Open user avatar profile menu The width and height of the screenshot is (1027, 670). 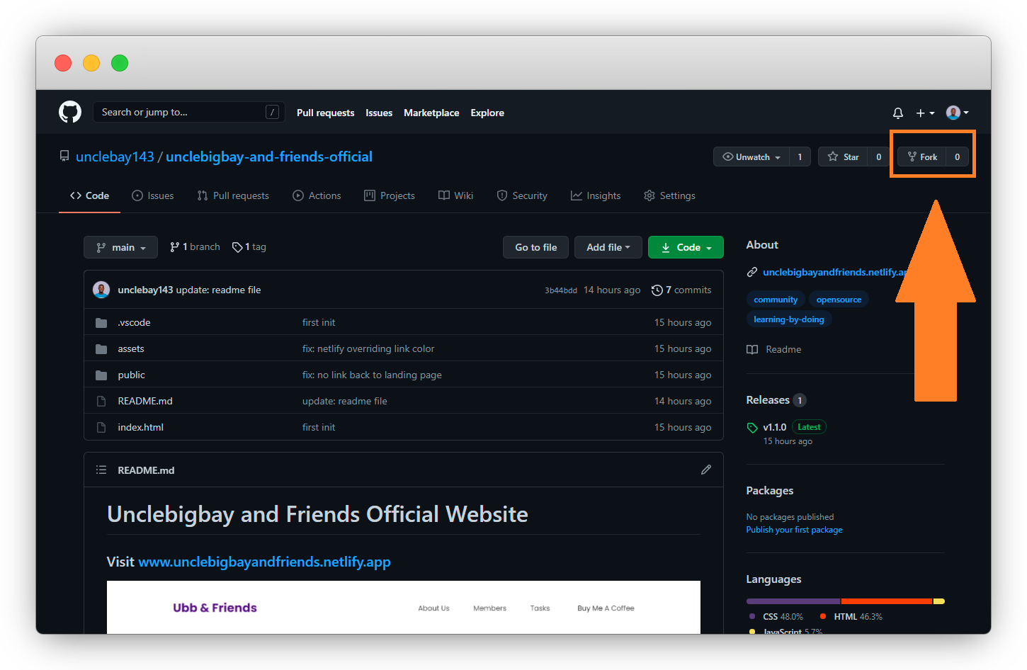(958, 113)
